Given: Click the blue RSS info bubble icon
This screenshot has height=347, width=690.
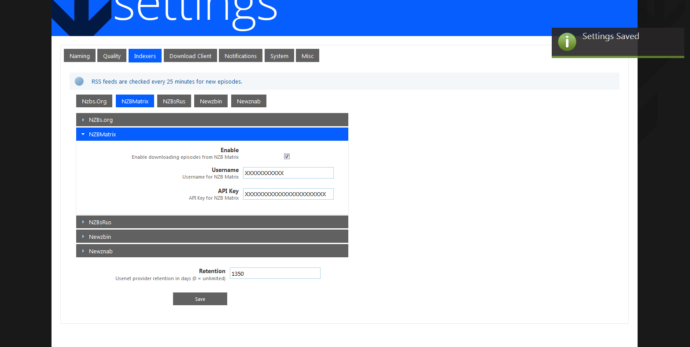Looking at the screenshot, I should point(79,81).
